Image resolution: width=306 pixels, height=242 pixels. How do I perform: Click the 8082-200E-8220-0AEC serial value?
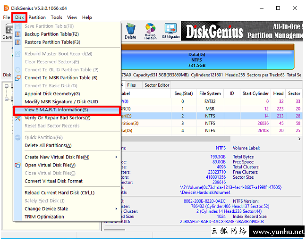(x=204, y=201)
